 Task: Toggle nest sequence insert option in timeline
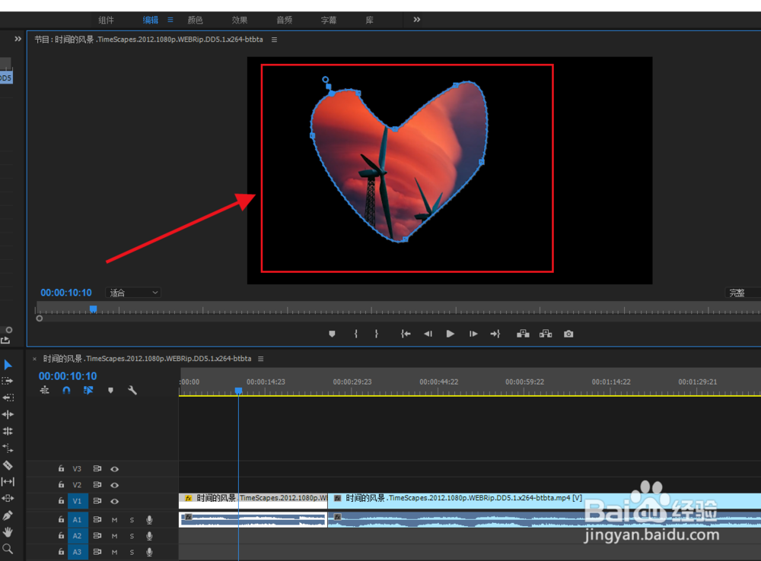(x=44, y=390)
